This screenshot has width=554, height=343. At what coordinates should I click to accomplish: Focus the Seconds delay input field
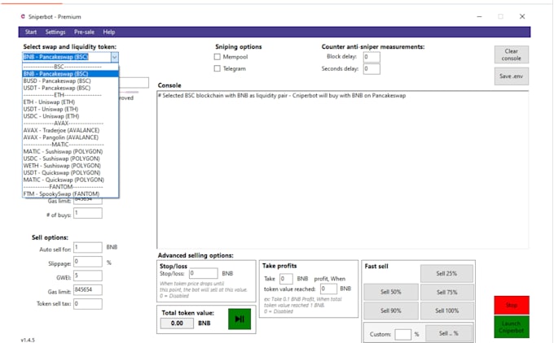click(372, 69)
